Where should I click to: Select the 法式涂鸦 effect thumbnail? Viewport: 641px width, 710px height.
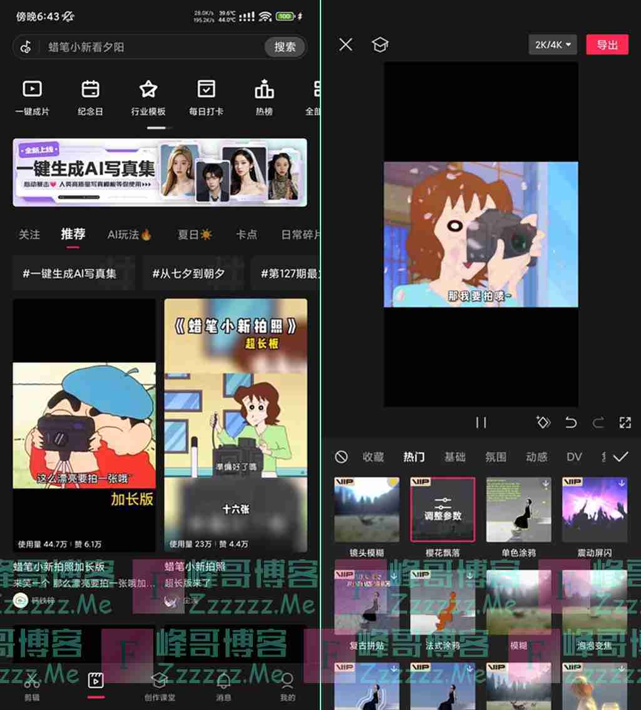(443, 602)
